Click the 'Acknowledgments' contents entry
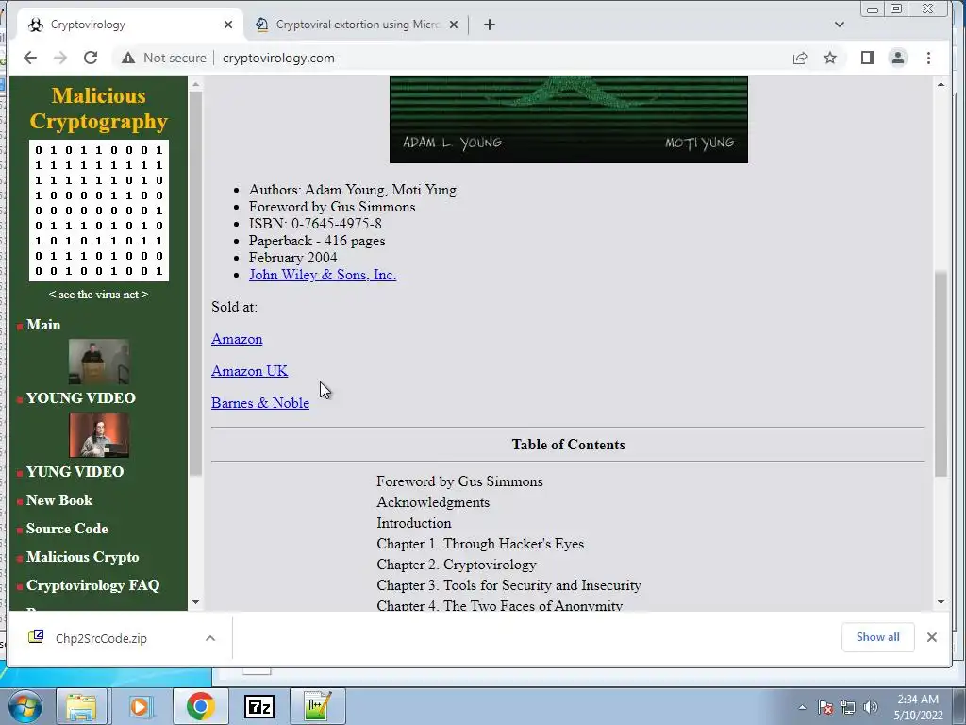Screen dimensions: 966x725 point(433,502)
